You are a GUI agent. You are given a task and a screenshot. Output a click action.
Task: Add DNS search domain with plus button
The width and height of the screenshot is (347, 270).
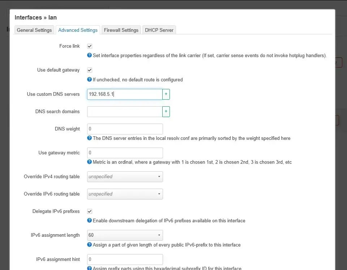pos(166,112)
